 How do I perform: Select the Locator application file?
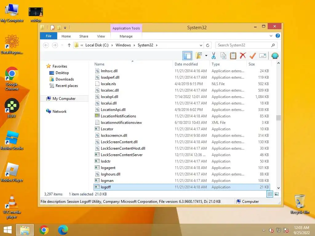(182, 129)
